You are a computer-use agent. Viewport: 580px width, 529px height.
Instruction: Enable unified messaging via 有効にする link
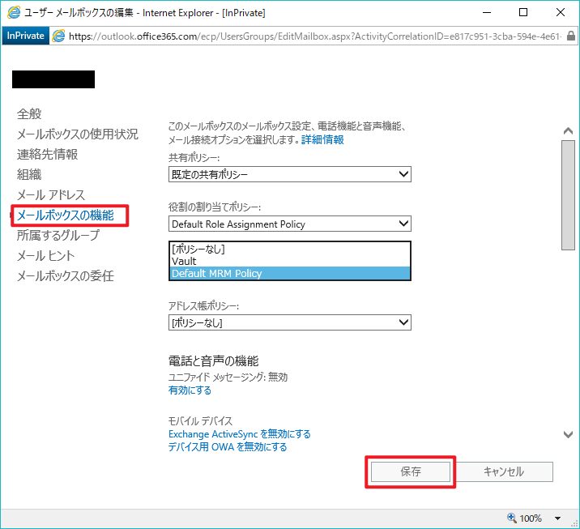click(x=190, y=390)
